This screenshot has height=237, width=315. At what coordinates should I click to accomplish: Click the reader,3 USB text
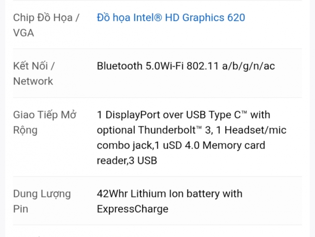coord(127,160)
